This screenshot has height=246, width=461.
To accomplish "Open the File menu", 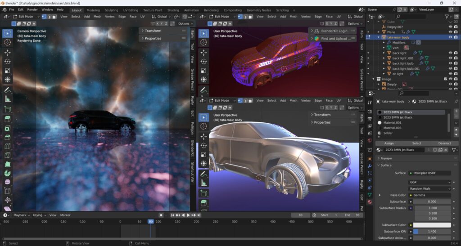I will click(x=11, y=10).
